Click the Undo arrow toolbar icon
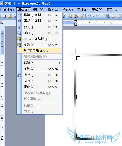This screenshot has height=146, width=122. [x=89, y=16]
